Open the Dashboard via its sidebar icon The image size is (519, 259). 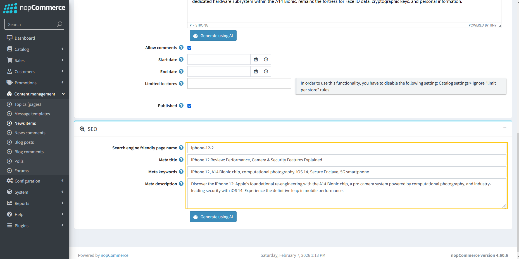click(x=9, y=38)
